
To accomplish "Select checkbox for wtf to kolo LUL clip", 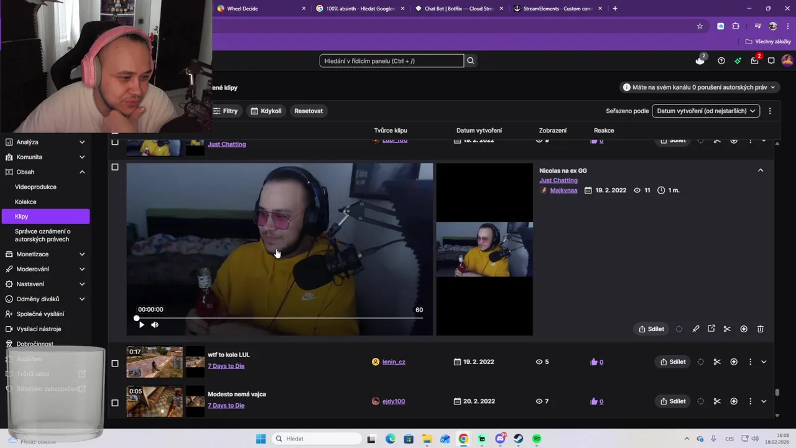I will [114, 363].
